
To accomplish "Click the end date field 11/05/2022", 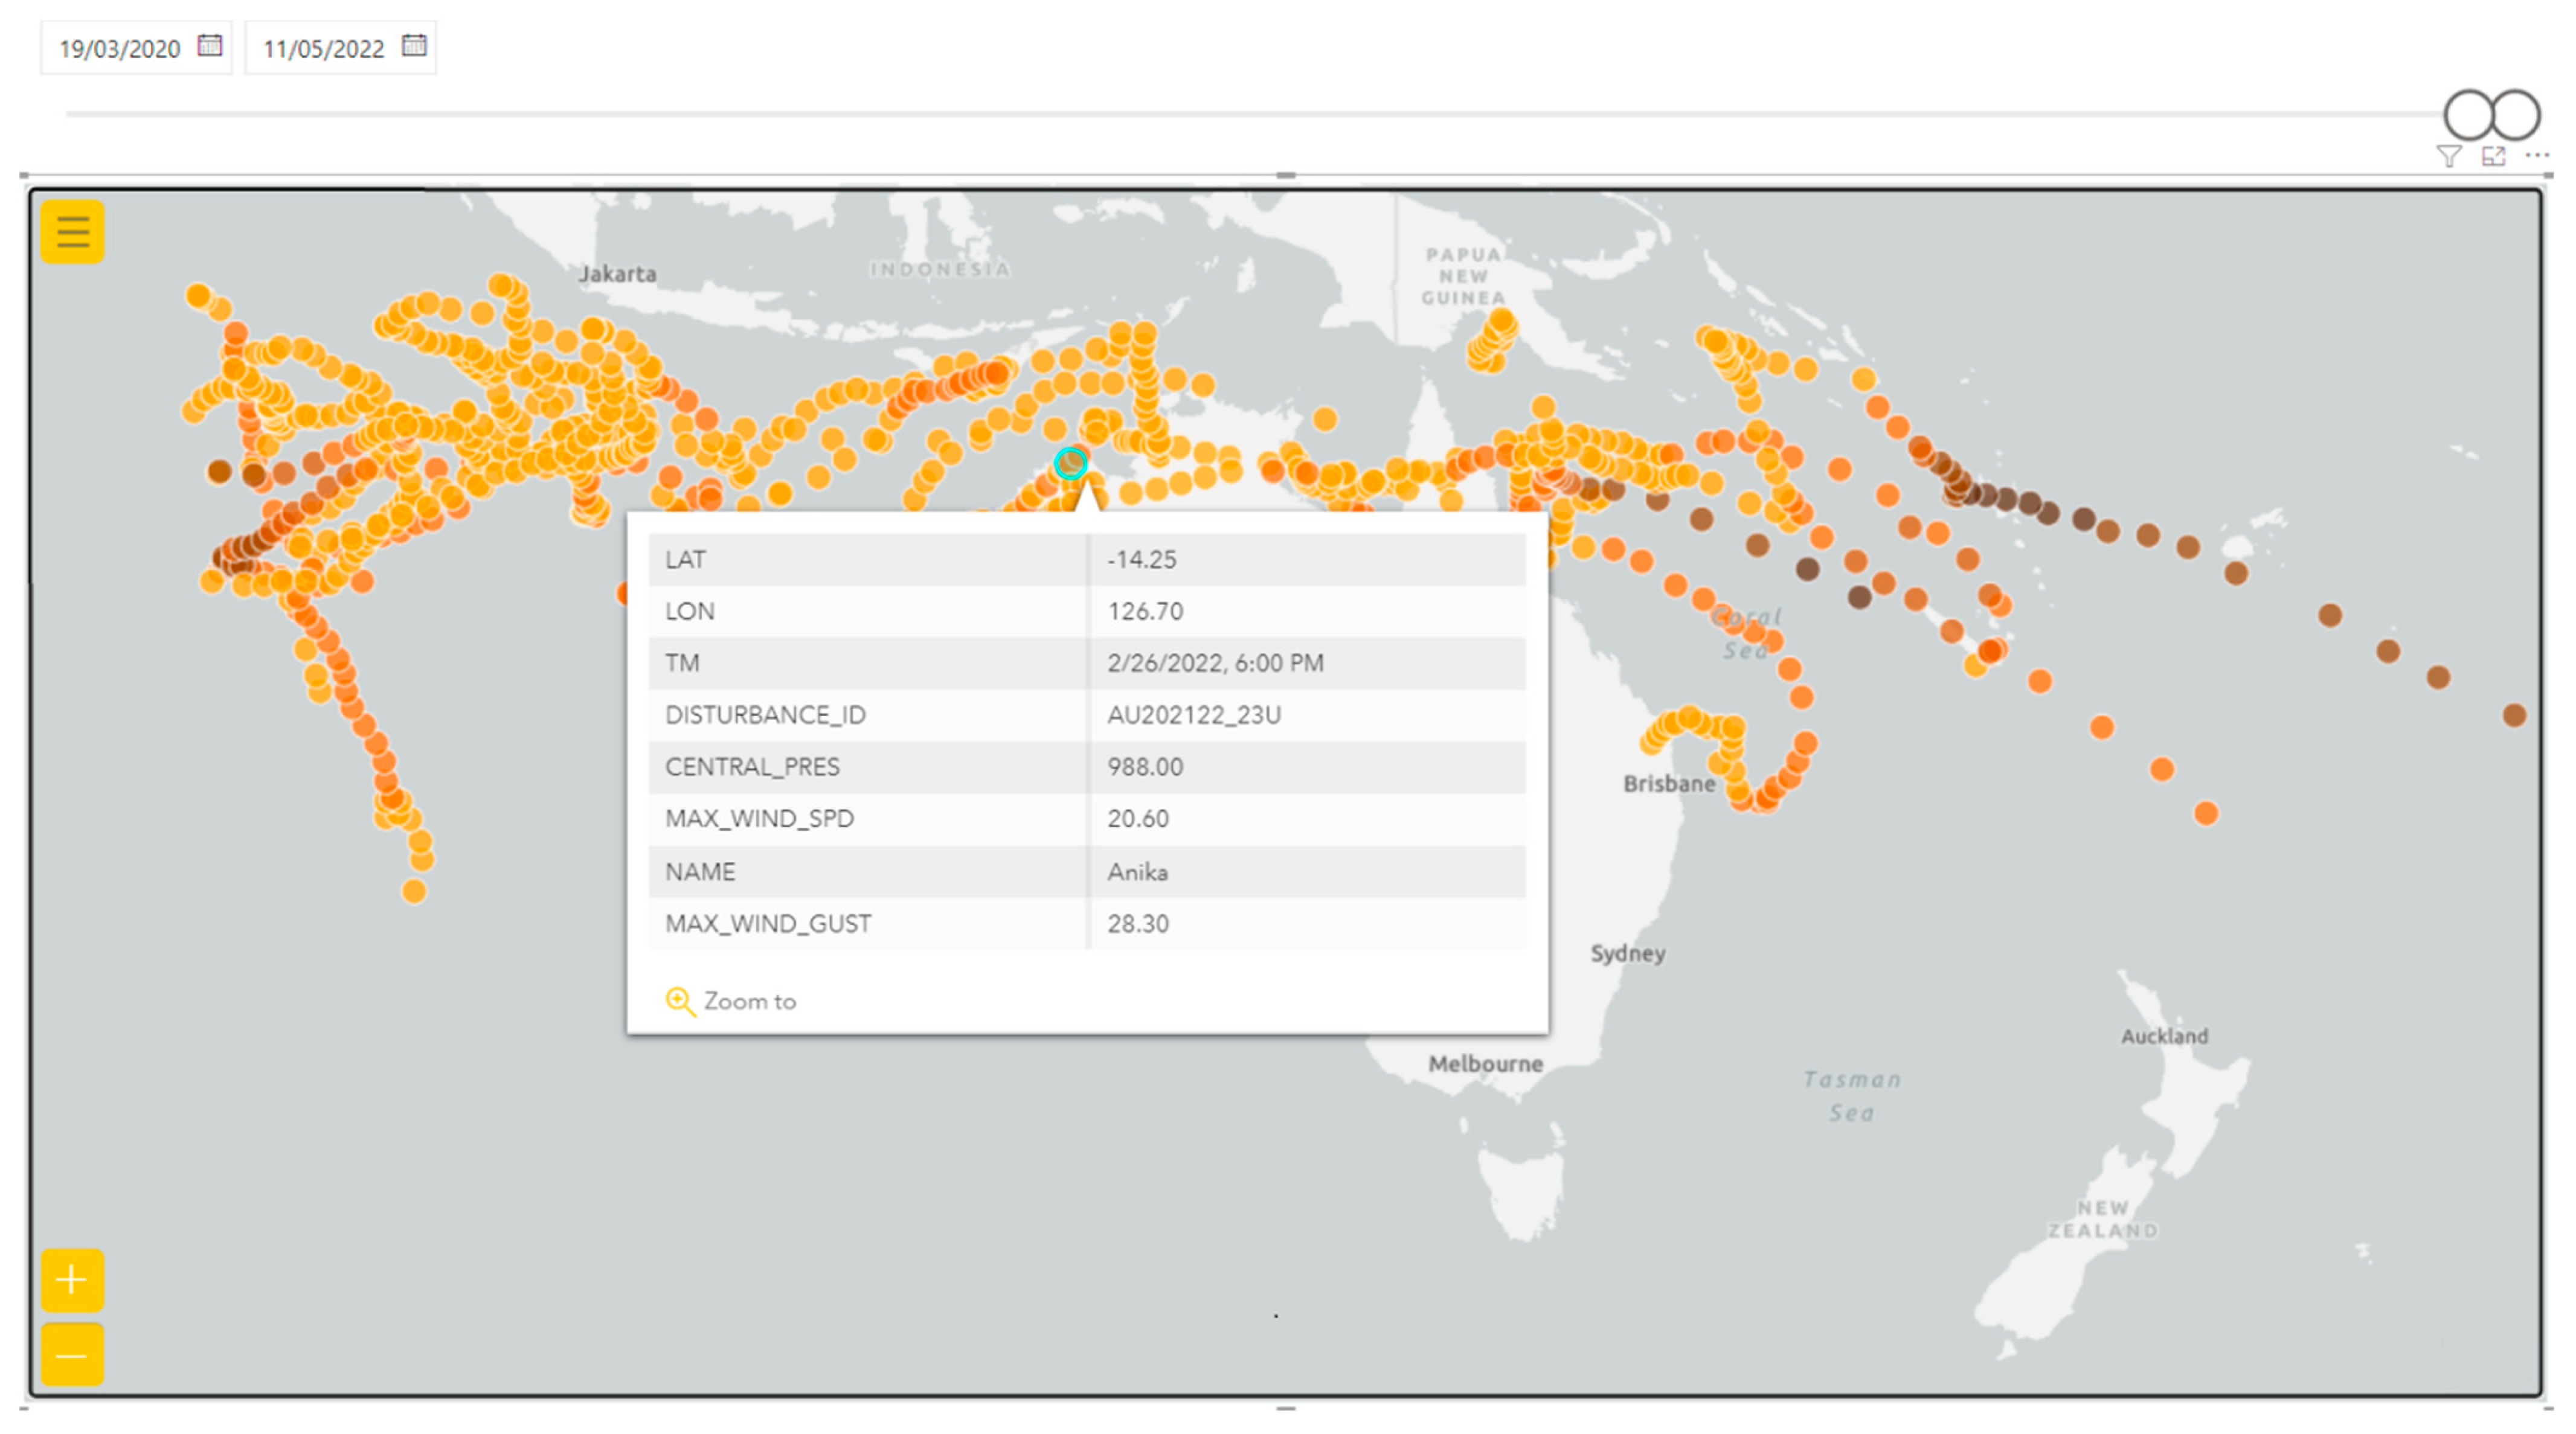I will (323, 48).
